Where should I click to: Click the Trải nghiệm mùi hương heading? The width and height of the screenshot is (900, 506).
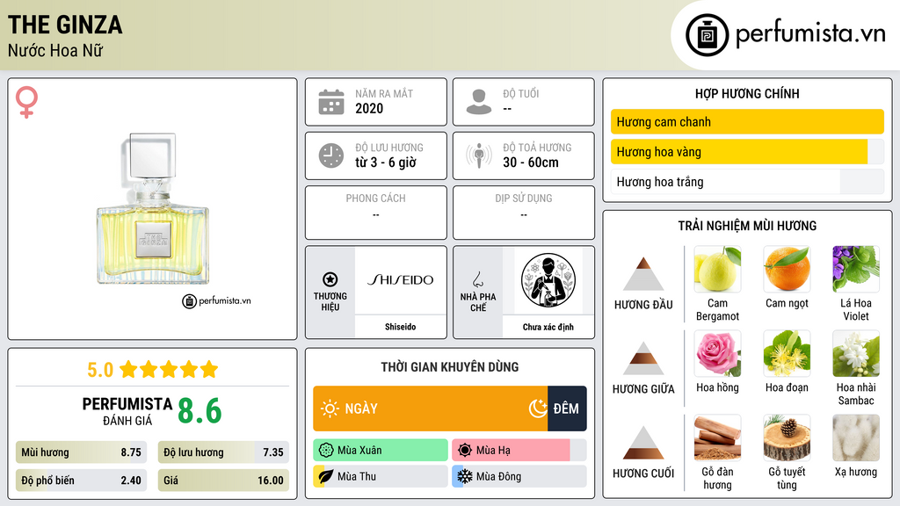(x=747, y=226)
